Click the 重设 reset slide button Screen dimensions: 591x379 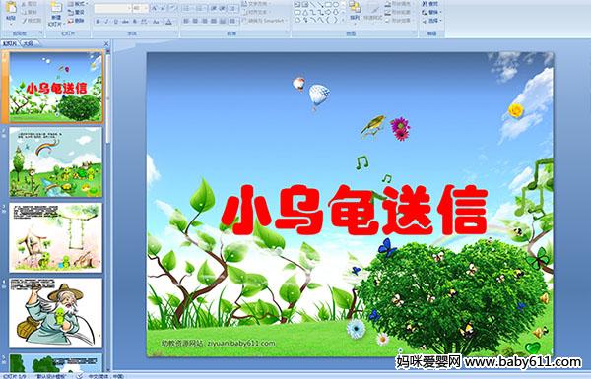tap(77, 12)
